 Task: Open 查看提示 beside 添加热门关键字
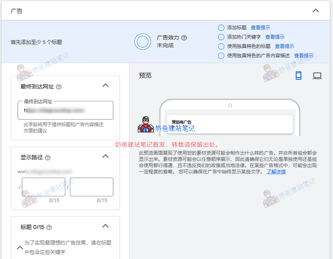(x=275, y=37)
